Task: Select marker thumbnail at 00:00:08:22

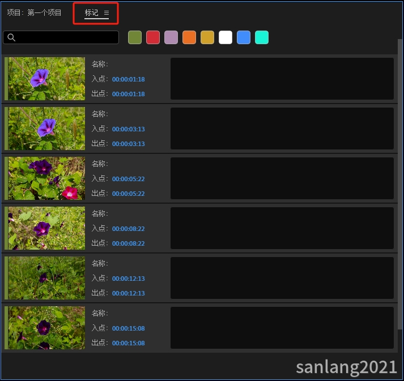Action: tap(46, 228)
